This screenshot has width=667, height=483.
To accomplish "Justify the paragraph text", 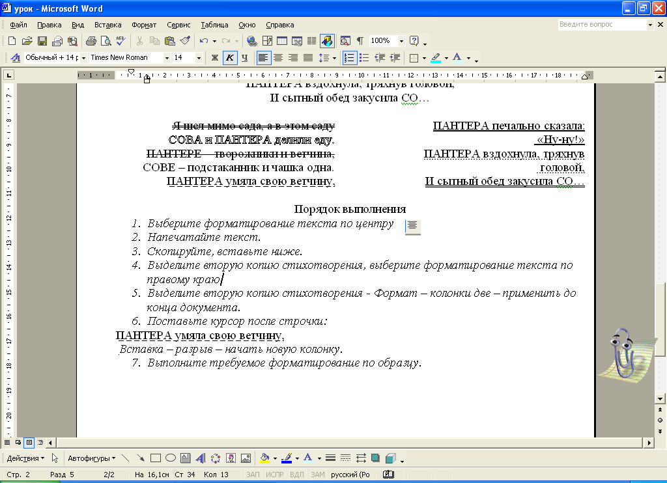I will 308,57.
